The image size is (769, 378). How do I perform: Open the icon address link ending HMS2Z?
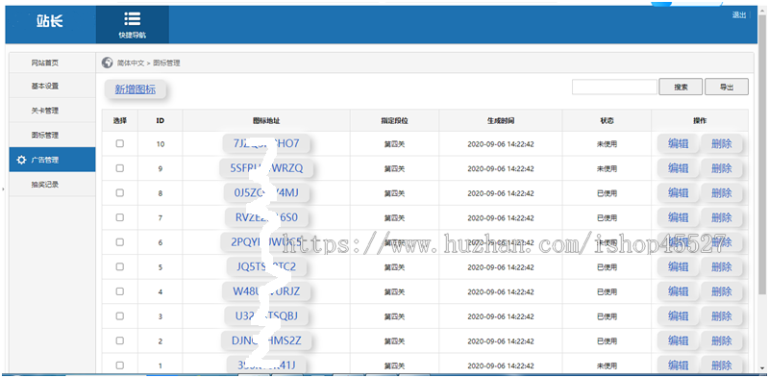click(x=266, y=340)
